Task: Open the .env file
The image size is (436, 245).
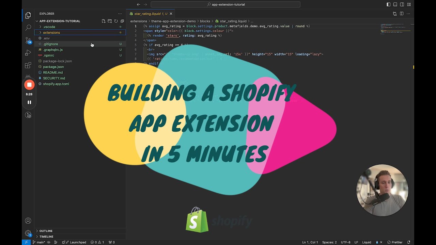Action: point(80,38)
